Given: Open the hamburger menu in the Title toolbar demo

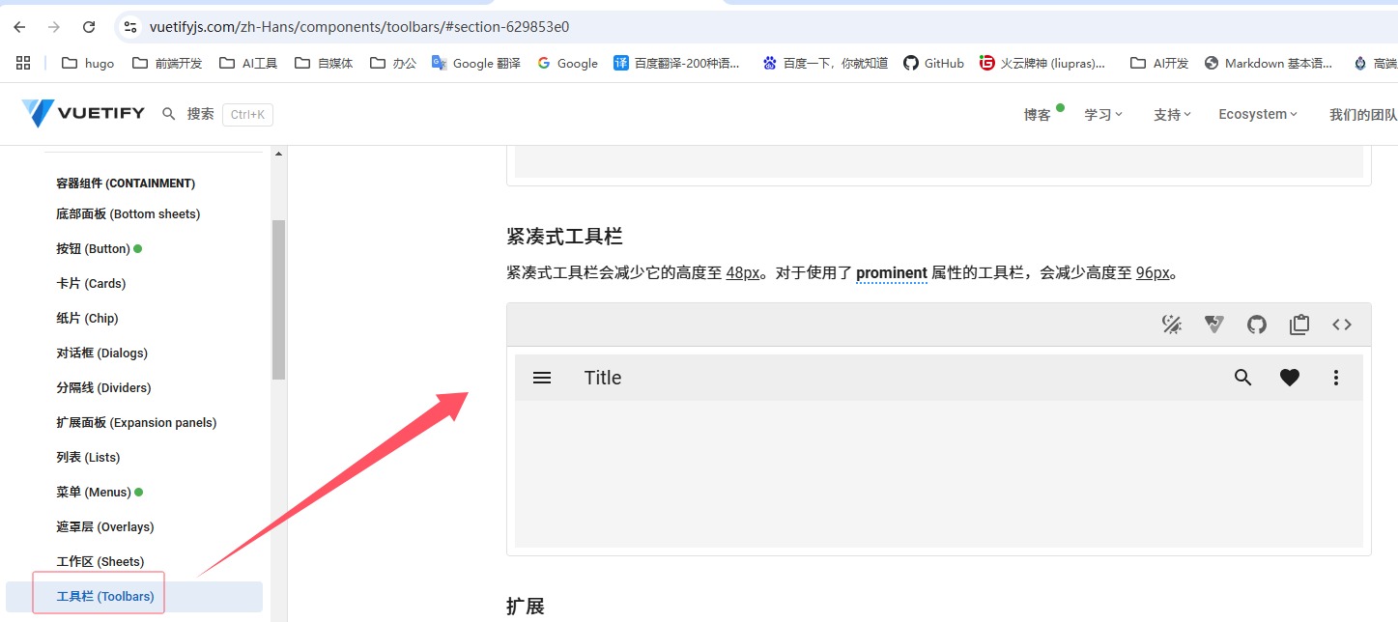Looking at the screenshot, I should coord(542,378).
